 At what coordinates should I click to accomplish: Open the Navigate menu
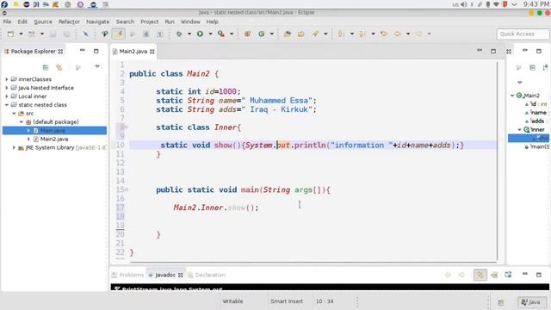pos(97,22)
